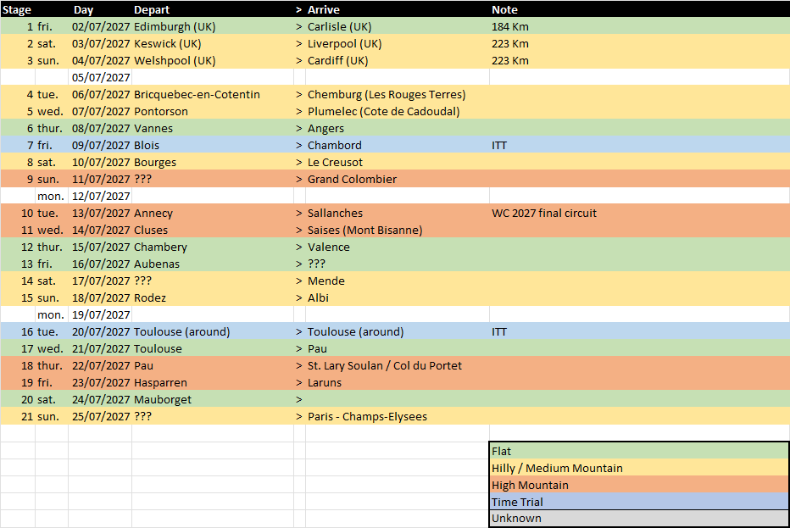Select the Cluses depart cell

click(213, 231)
